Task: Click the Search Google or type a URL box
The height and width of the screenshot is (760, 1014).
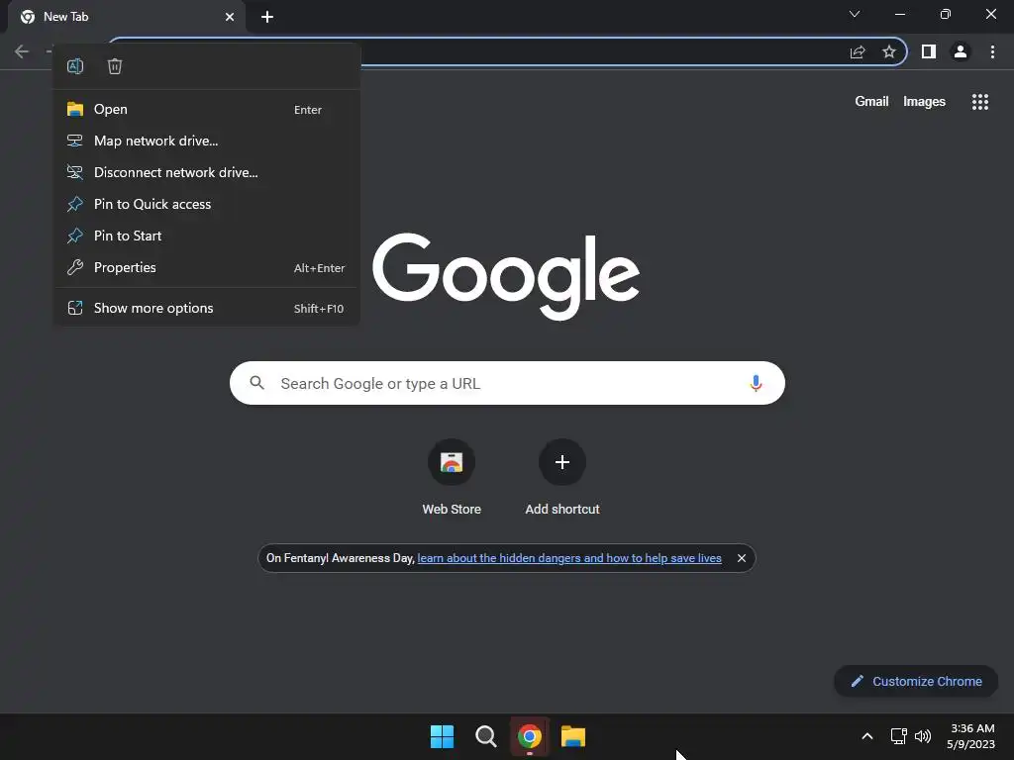Action: pos(507,383)
